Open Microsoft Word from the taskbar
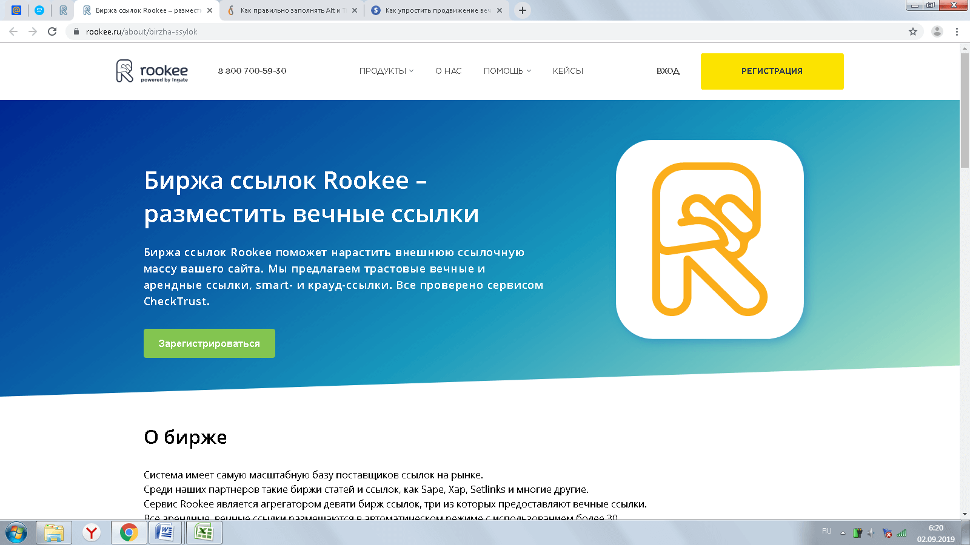Viewport: 970px width, 545px height. pos(165,532)
